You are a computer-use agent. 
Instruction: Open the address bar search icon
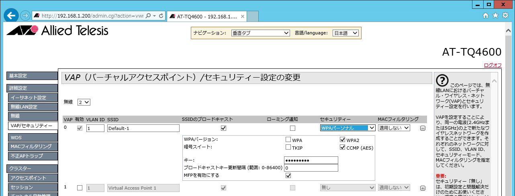click(148, 16)
